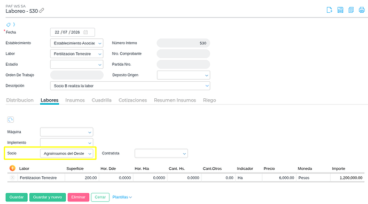This screenshot has height=204, width=368.
Task: Click the Guardar button
Action: pyautogui.click(x=17, y=197)
